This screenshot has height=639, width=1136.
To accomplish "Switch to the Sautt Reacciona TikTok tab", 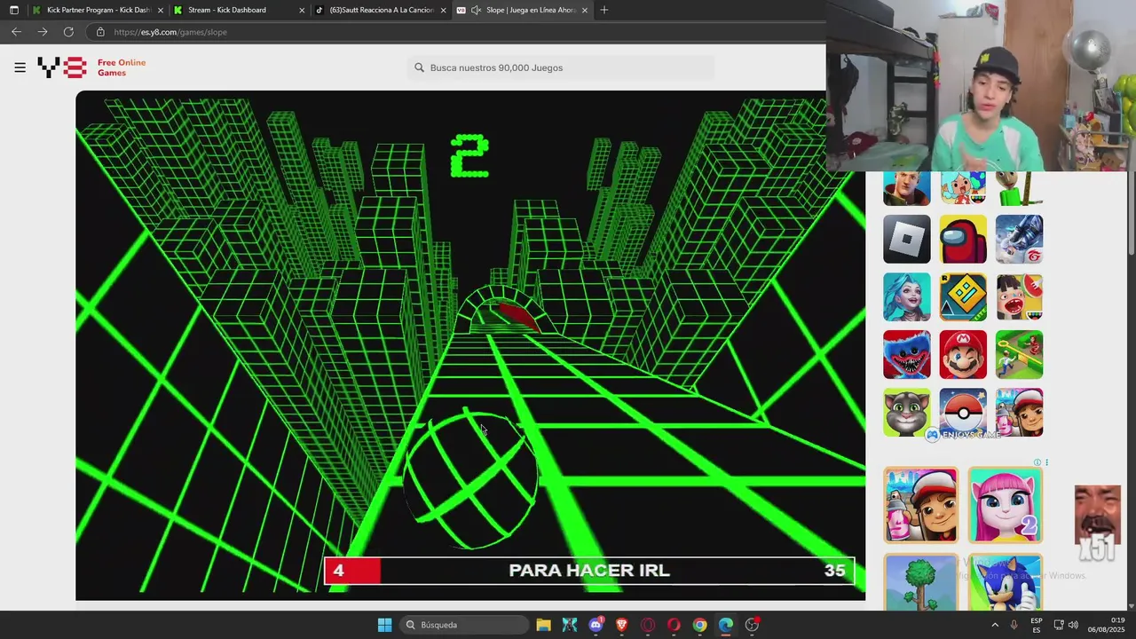I will click(x=382, y=10).
